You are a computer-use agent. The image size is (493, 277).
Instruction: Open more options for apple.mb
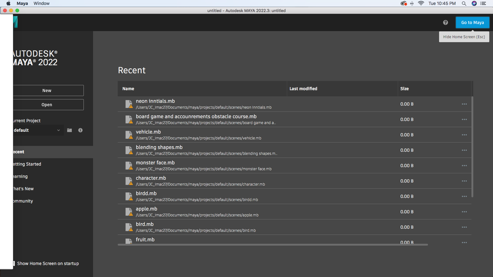pyautogui.click(x=464, y=212)
